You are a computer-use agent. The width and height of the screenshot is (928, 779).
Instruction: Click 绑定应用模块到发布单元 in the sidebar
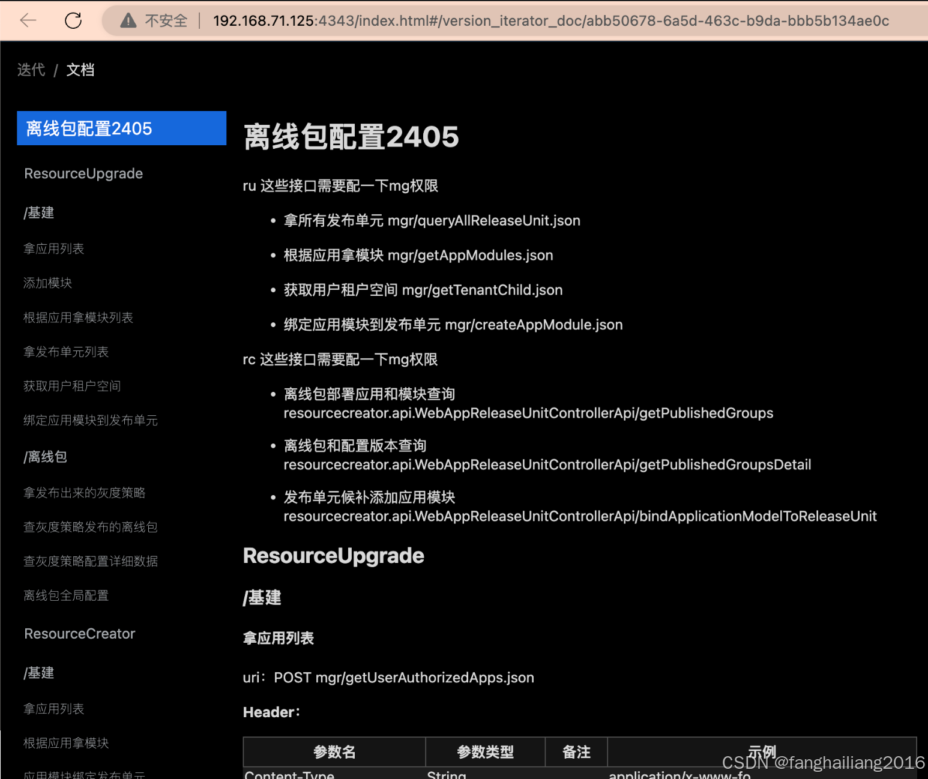tap(90, 420)
